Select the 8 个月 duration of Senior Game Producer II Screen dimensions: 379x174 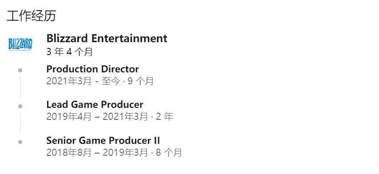[x=169, y=153]
